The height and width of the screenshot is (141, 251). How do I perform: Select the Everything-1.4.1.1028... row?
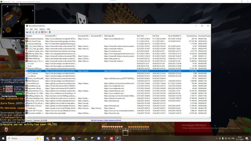click(118, 93)
